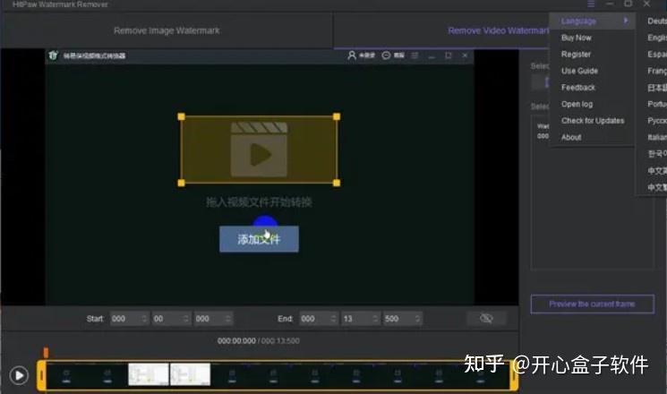
Task: Click the right yellow trim handle of timeline
Action: tap(514, 375)
